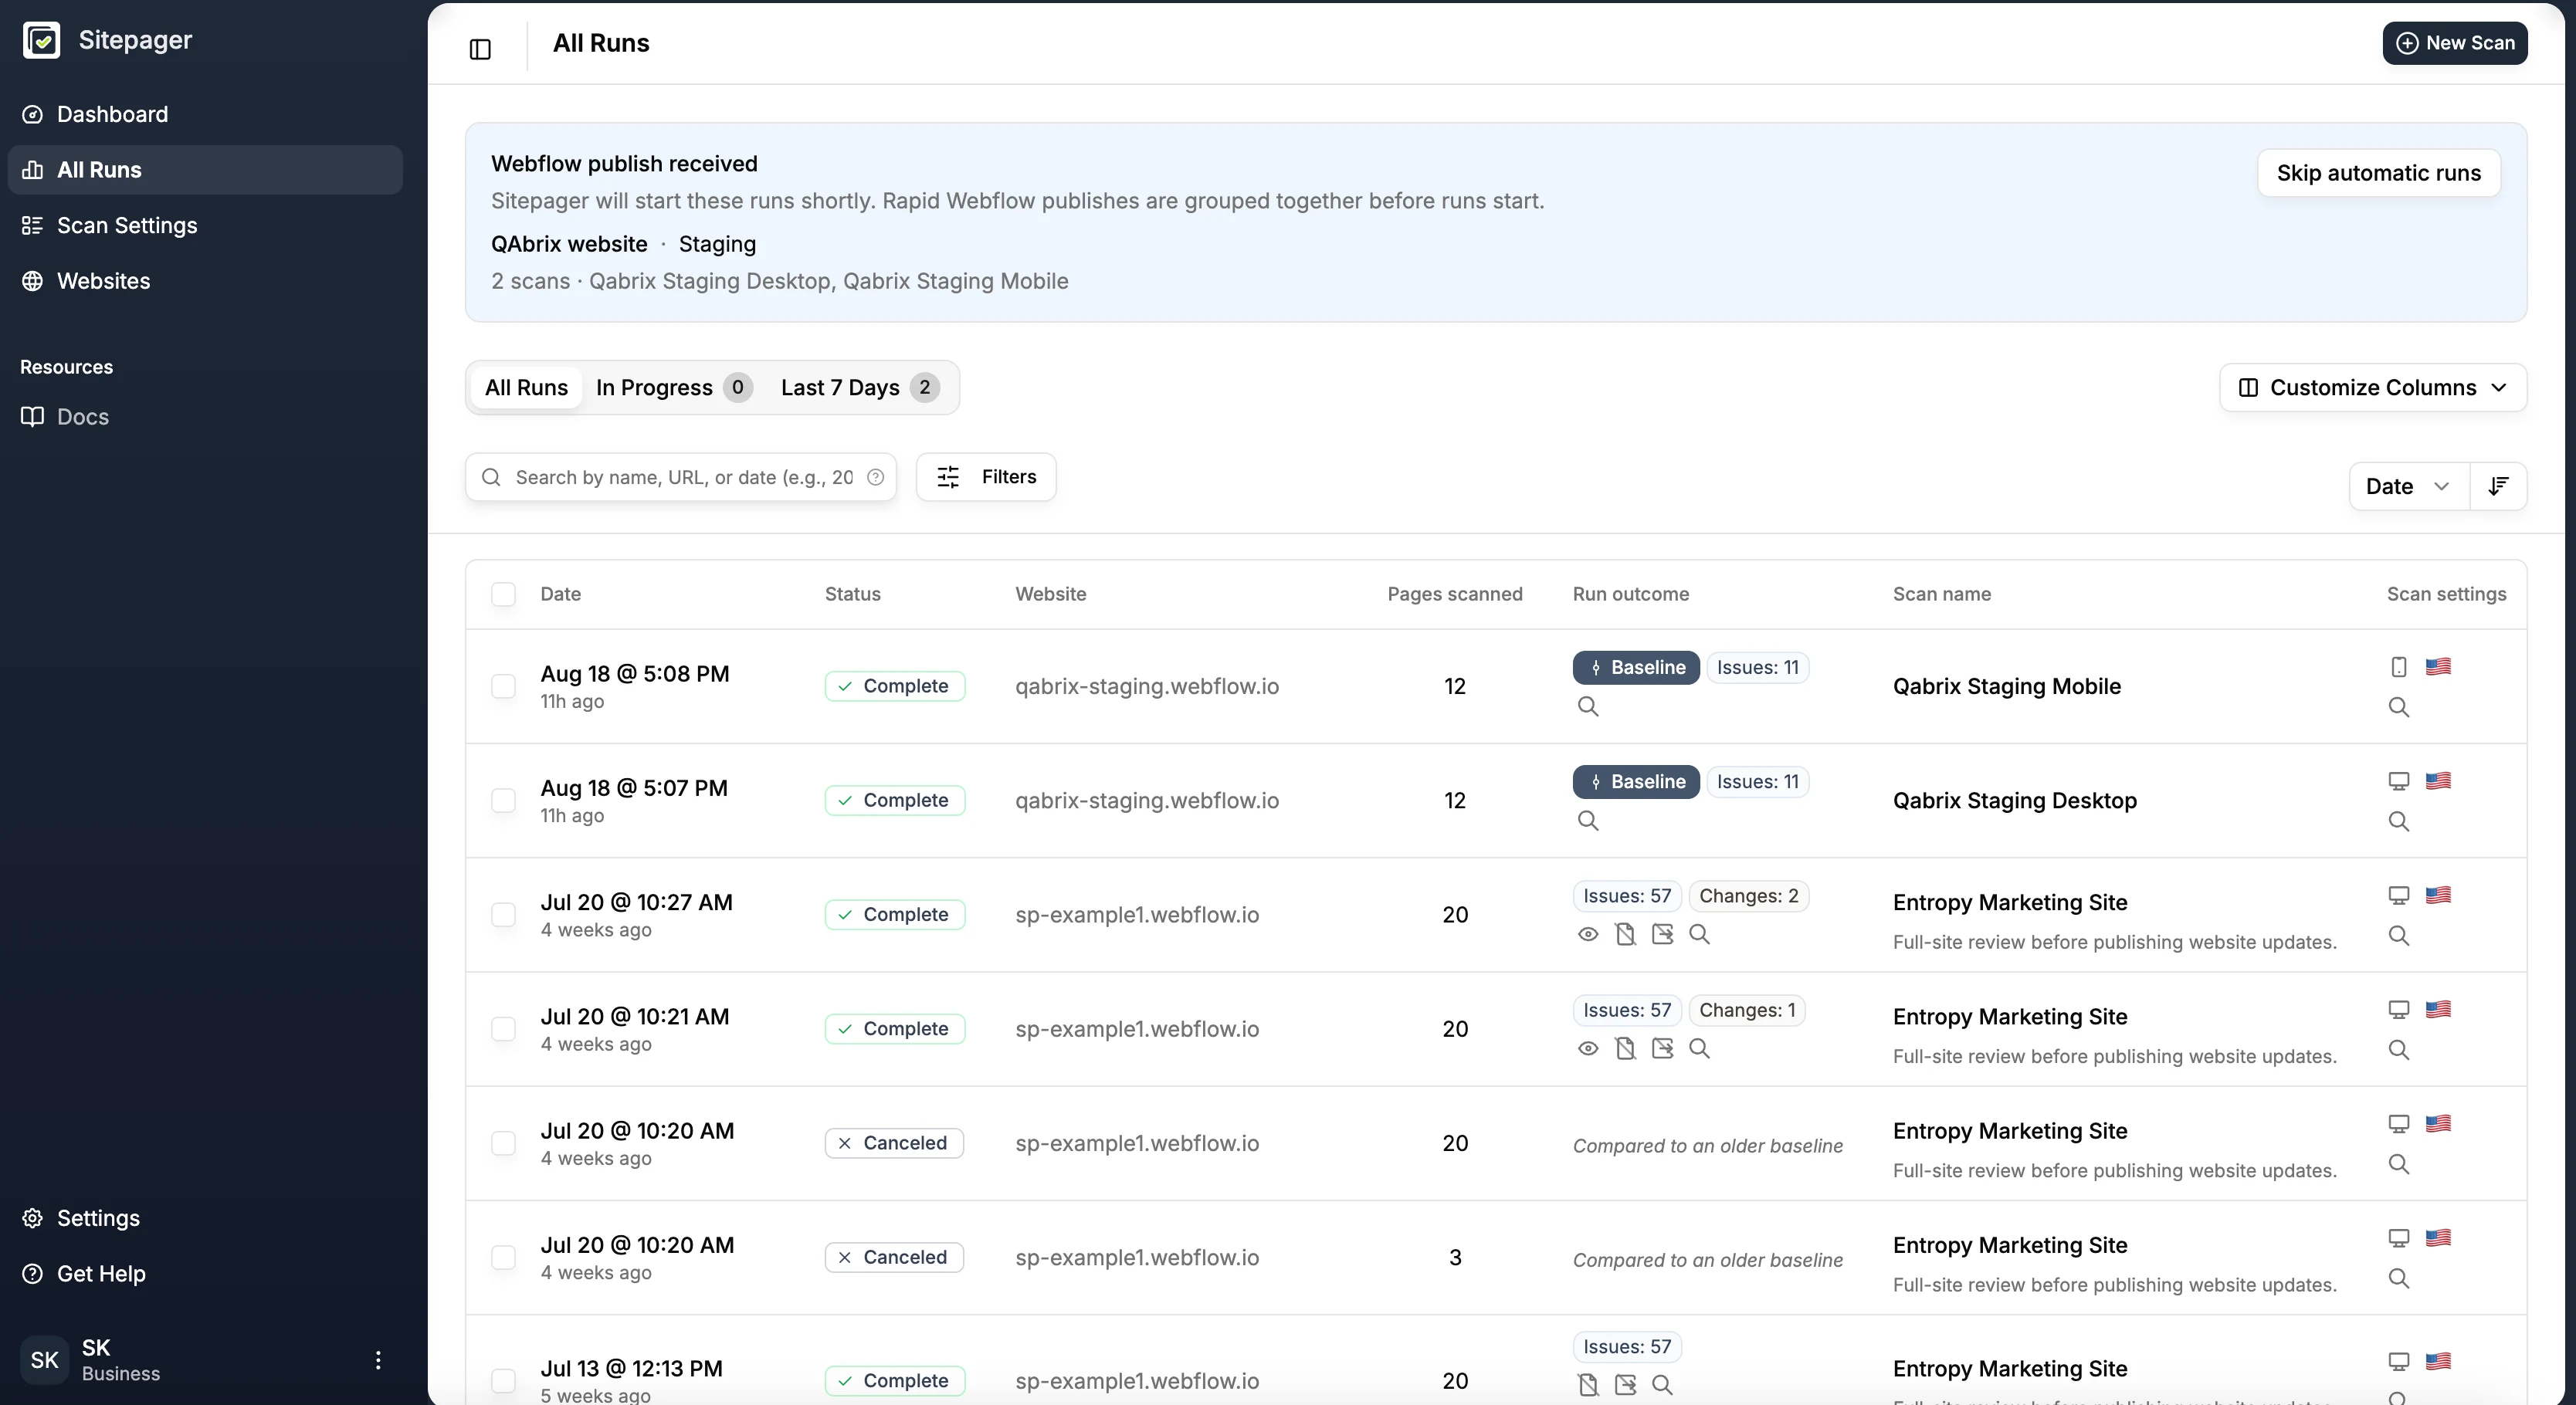Viewport: 2576px width, 1405px height.
Task: Click magnifier outcome icon in Qabrix Staging Mobile row
Action: click(1588, 706)
